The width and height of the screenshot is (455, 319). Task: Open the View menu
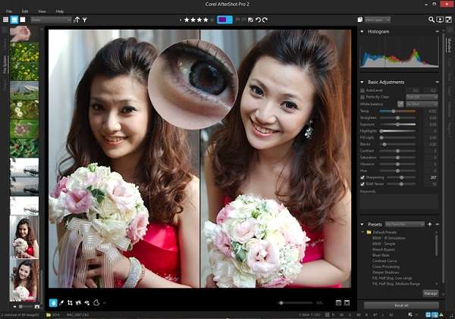(x=42, y=11)
